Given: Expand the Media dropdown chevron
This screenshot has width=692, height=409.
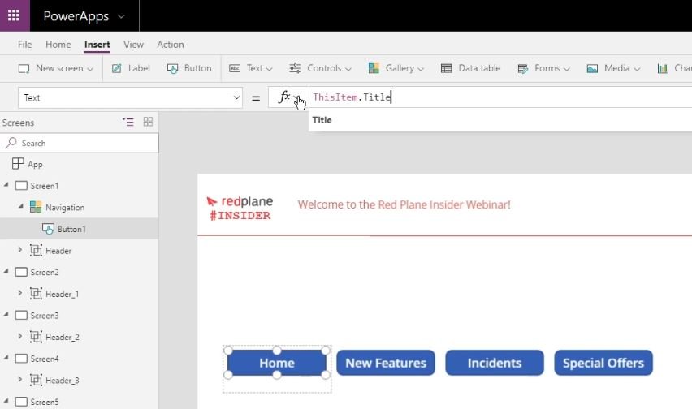Looking at the screenshot, I should [x=637, y=69].
